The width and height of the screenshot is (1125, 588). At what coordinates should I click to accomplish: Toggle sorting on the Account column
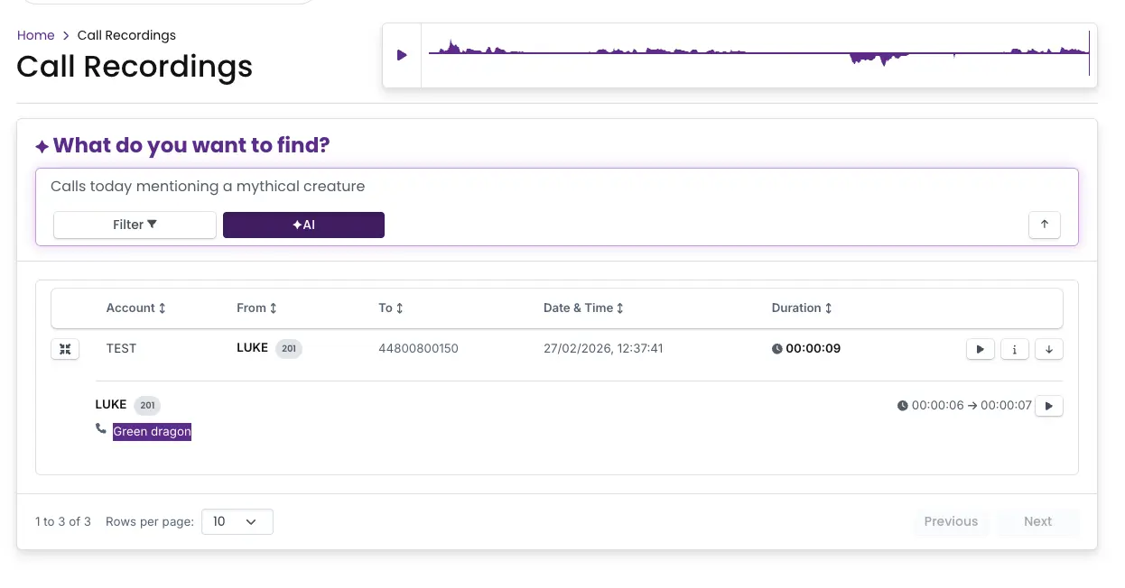[x=160, y=308]
